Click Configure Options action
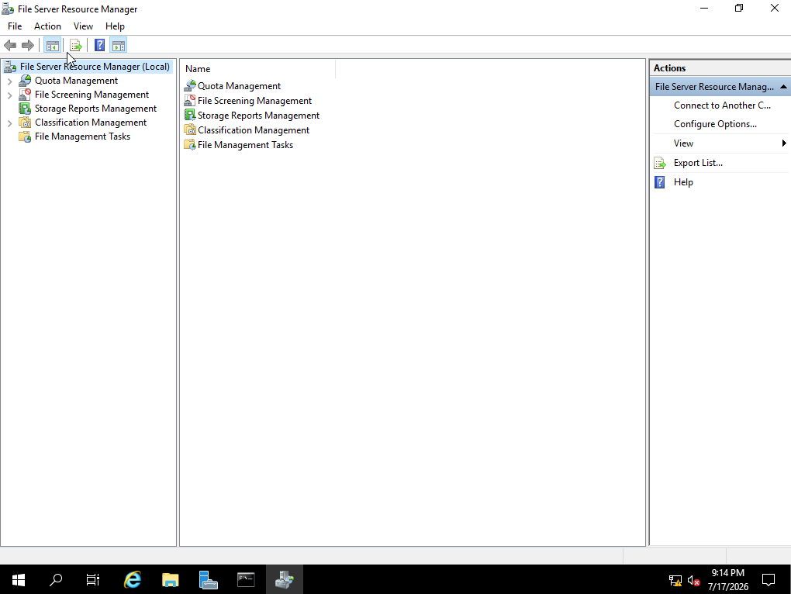The width and height of the screenshot is (791, 594). tap(715, 124)
